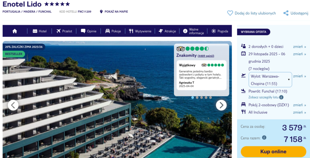Open the 4469 opinii reviews link

point(206,56)
